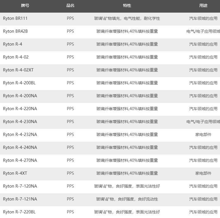Viewport: 220px width, 218px height.
Task: Click the 玻璃\矿物填充，电气性能 properties cell
Action: pos(127,18)
